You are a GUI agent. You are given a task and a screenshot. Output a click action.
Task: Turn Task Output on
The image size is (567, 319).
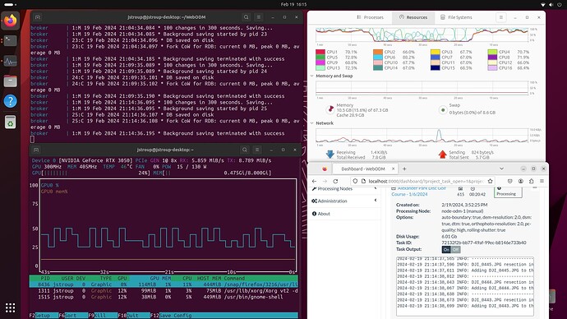(x=446, y=250)
